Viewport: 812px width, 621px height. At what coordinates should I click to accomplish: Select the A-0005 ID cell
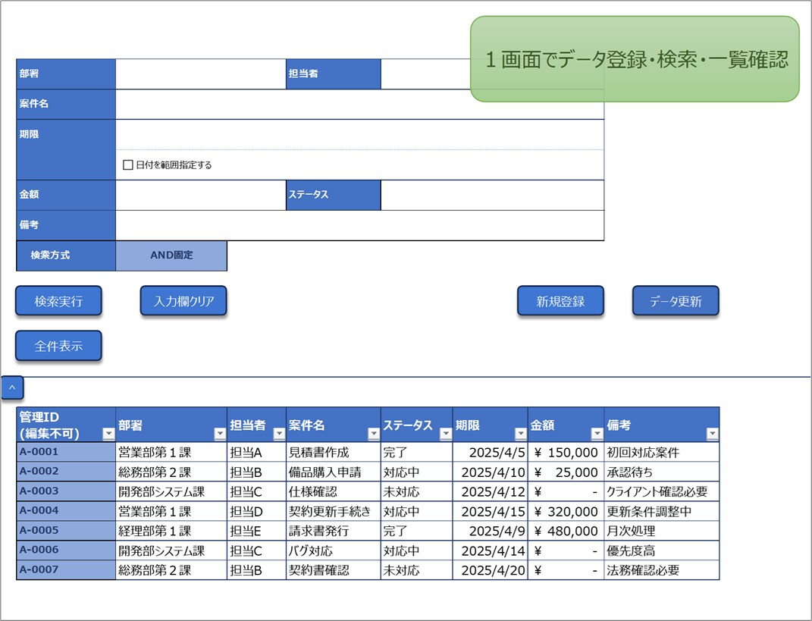click(x=66, y=531)
